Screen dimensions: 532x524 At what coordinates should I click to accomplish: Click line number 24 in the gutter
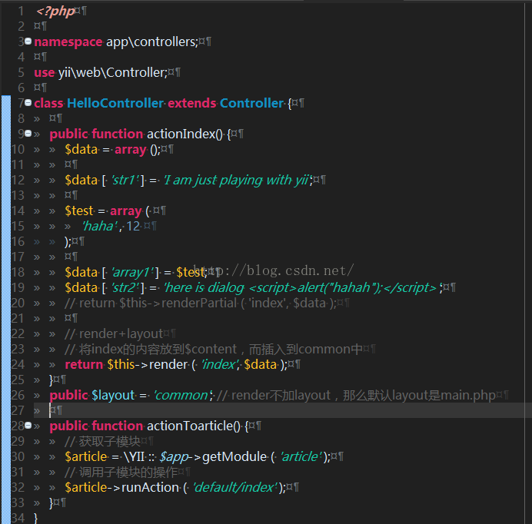[18, 365]
